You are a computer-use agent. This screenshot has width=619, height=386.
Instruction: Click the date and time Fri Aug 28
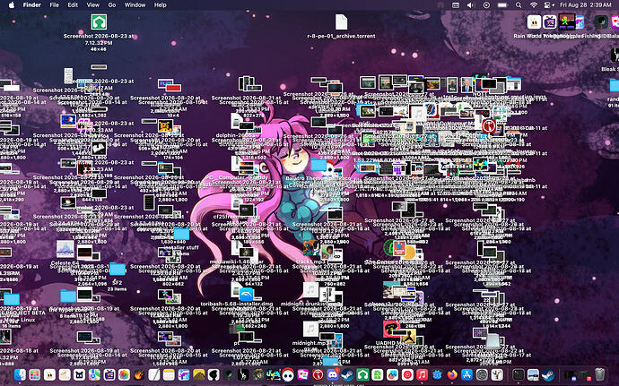586,5
